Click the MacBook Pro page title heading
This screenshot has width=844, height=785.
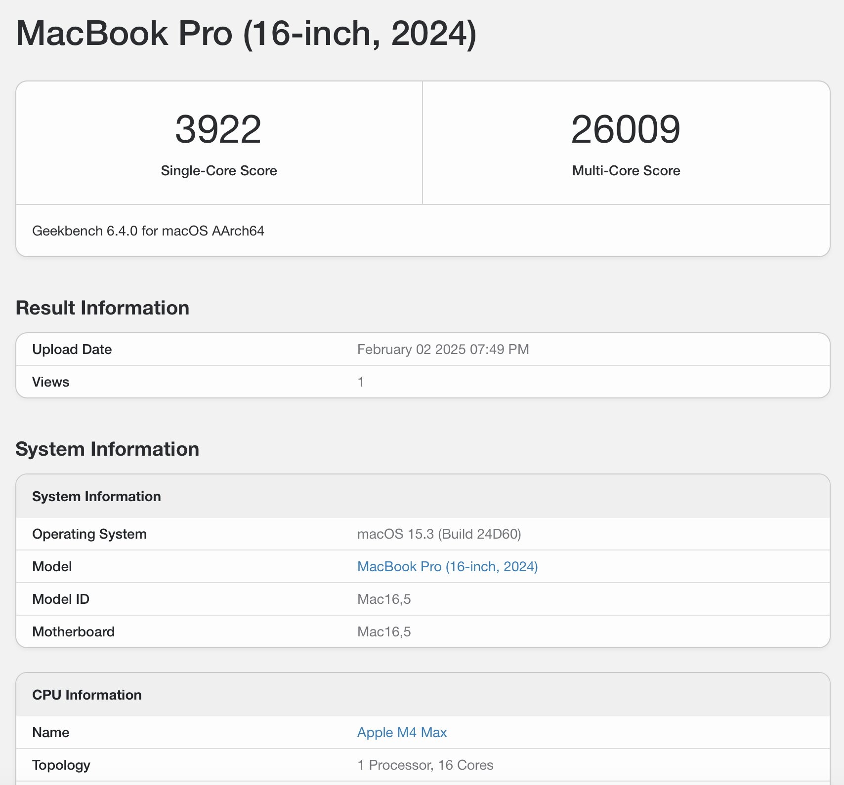click(x=246, y=34)
